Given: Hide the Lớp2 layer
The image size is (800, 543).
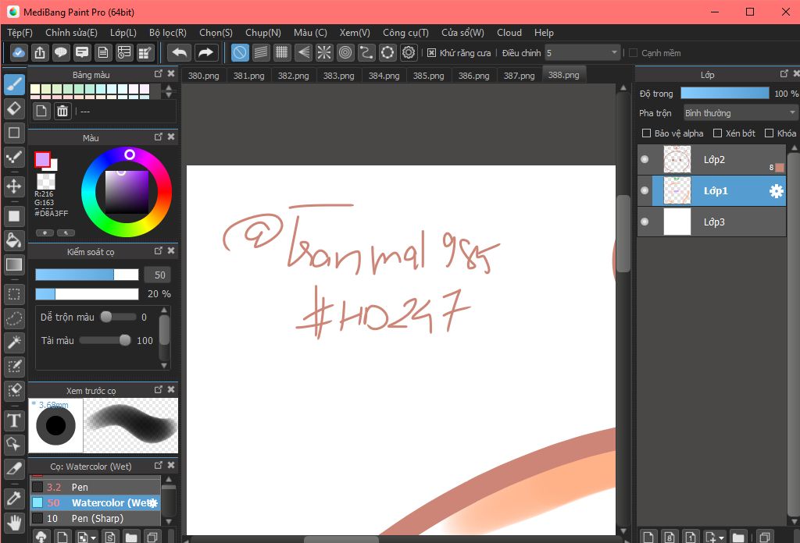Looking at the screenshot, I should point(645,159).
